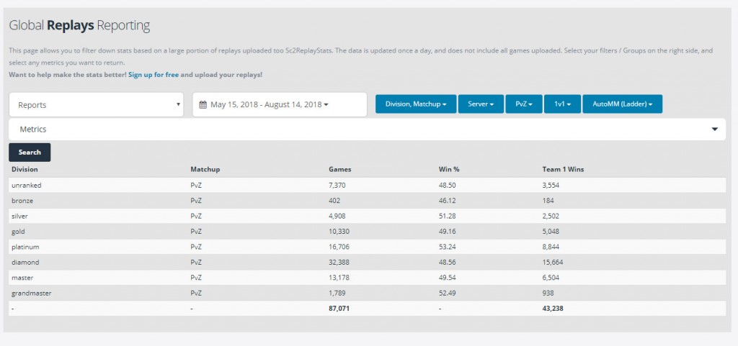Expand the Division, Matchup filter
This screenshot has width=738, height=346.
(414, 104)
